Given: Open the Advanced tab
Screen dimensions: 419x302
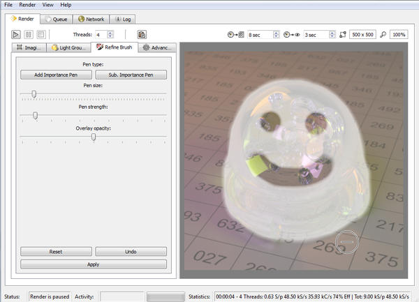Looking at the screenshot, I should point(157,47).
